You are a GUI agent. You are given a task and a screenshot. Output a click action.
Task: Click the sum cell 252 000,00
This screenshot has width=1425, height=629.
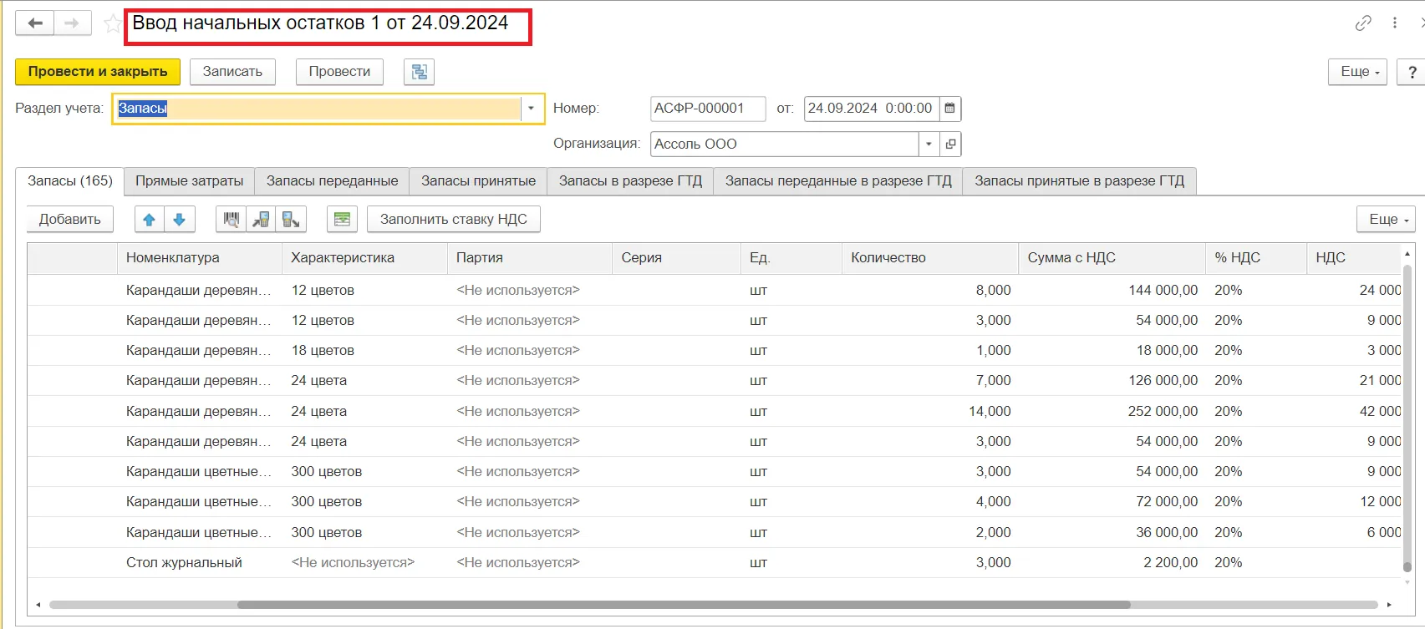pos(1112,412)
